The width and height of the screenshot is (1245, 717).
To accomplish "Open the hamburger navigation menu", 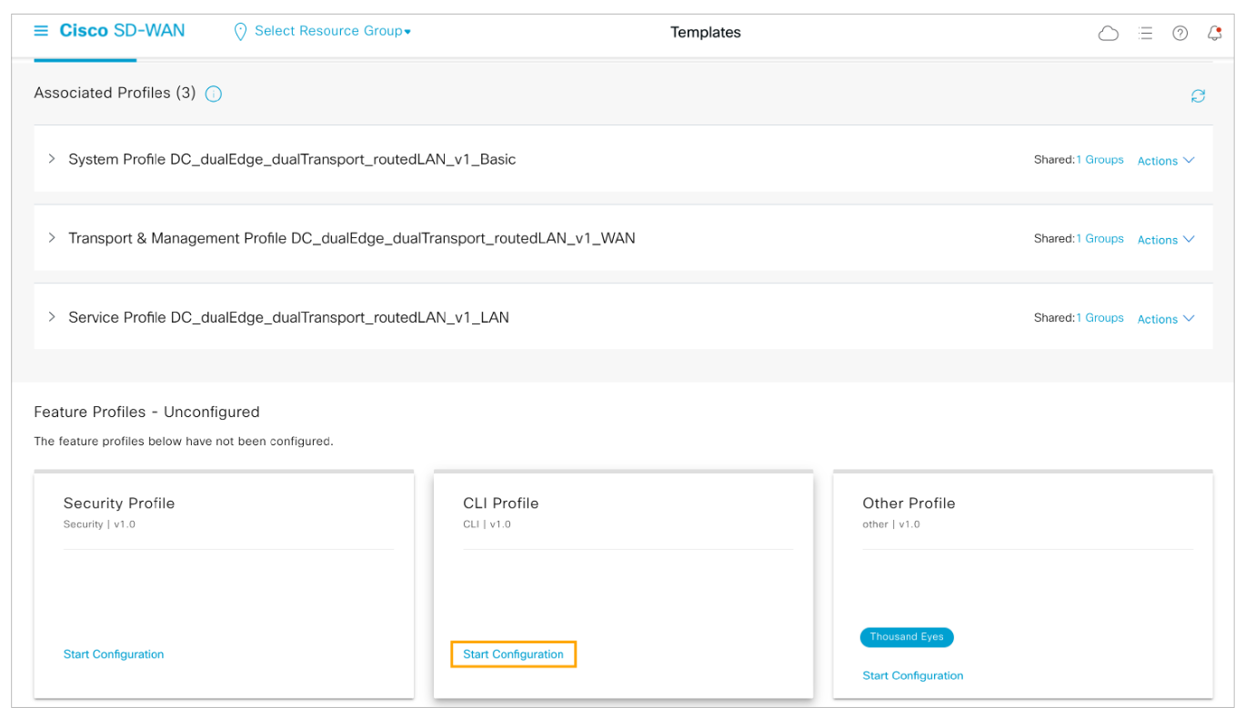I will 41,31.
